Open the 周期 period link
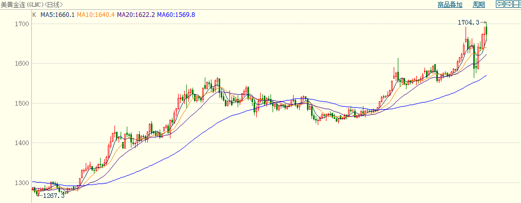Viewport: 521px width, 203px height. coord(479,4)
